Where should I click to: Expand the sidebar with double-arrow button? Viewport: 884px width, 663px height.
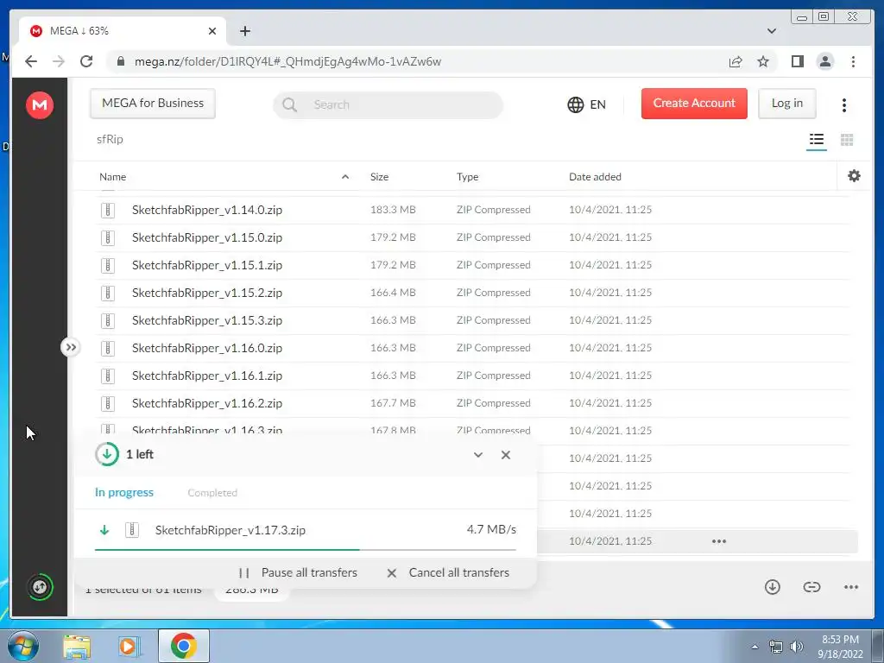coord(71,347)
